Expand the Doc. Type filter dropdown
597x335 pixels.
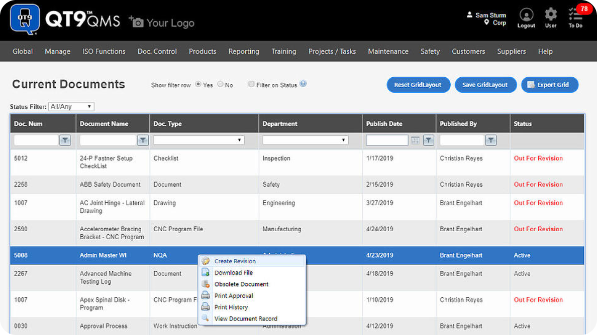(x=198, y=140)
